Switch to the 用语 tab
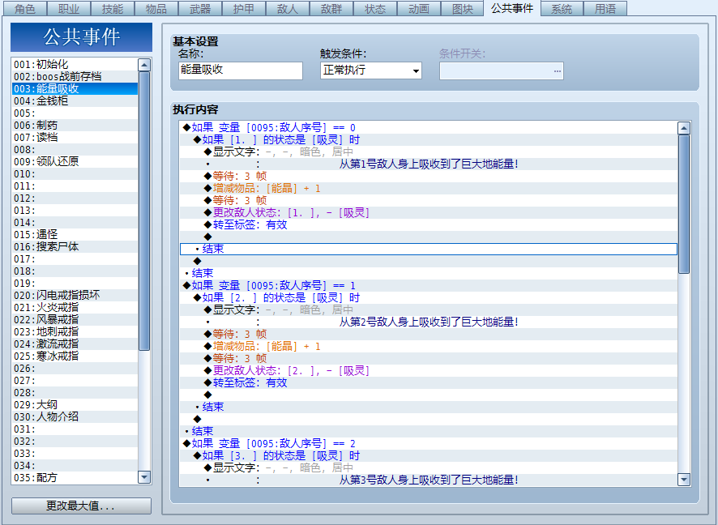This screenshot has width=718, height=525. [x=605, y=9]
